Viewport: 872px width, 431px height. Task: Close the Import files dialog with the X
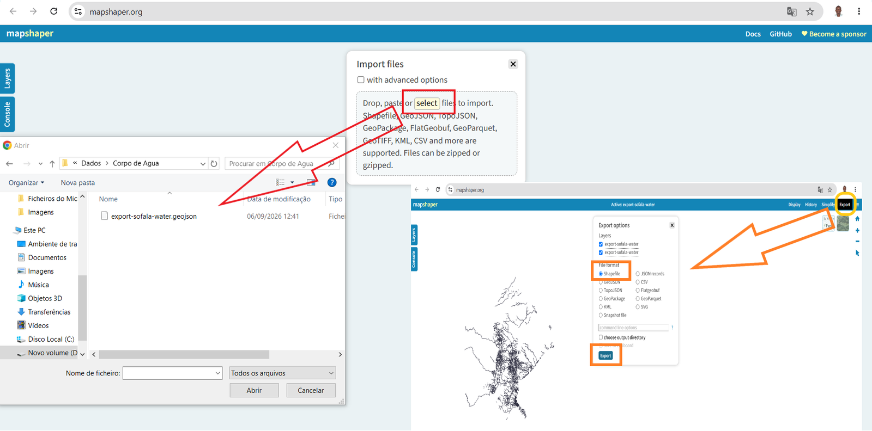point(513,64)
